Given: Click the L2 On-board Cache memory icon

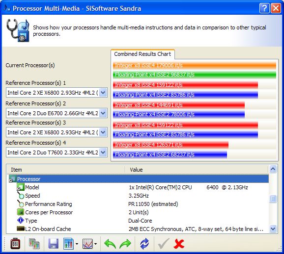Looking at the screenshot, I should click(21, 229).
